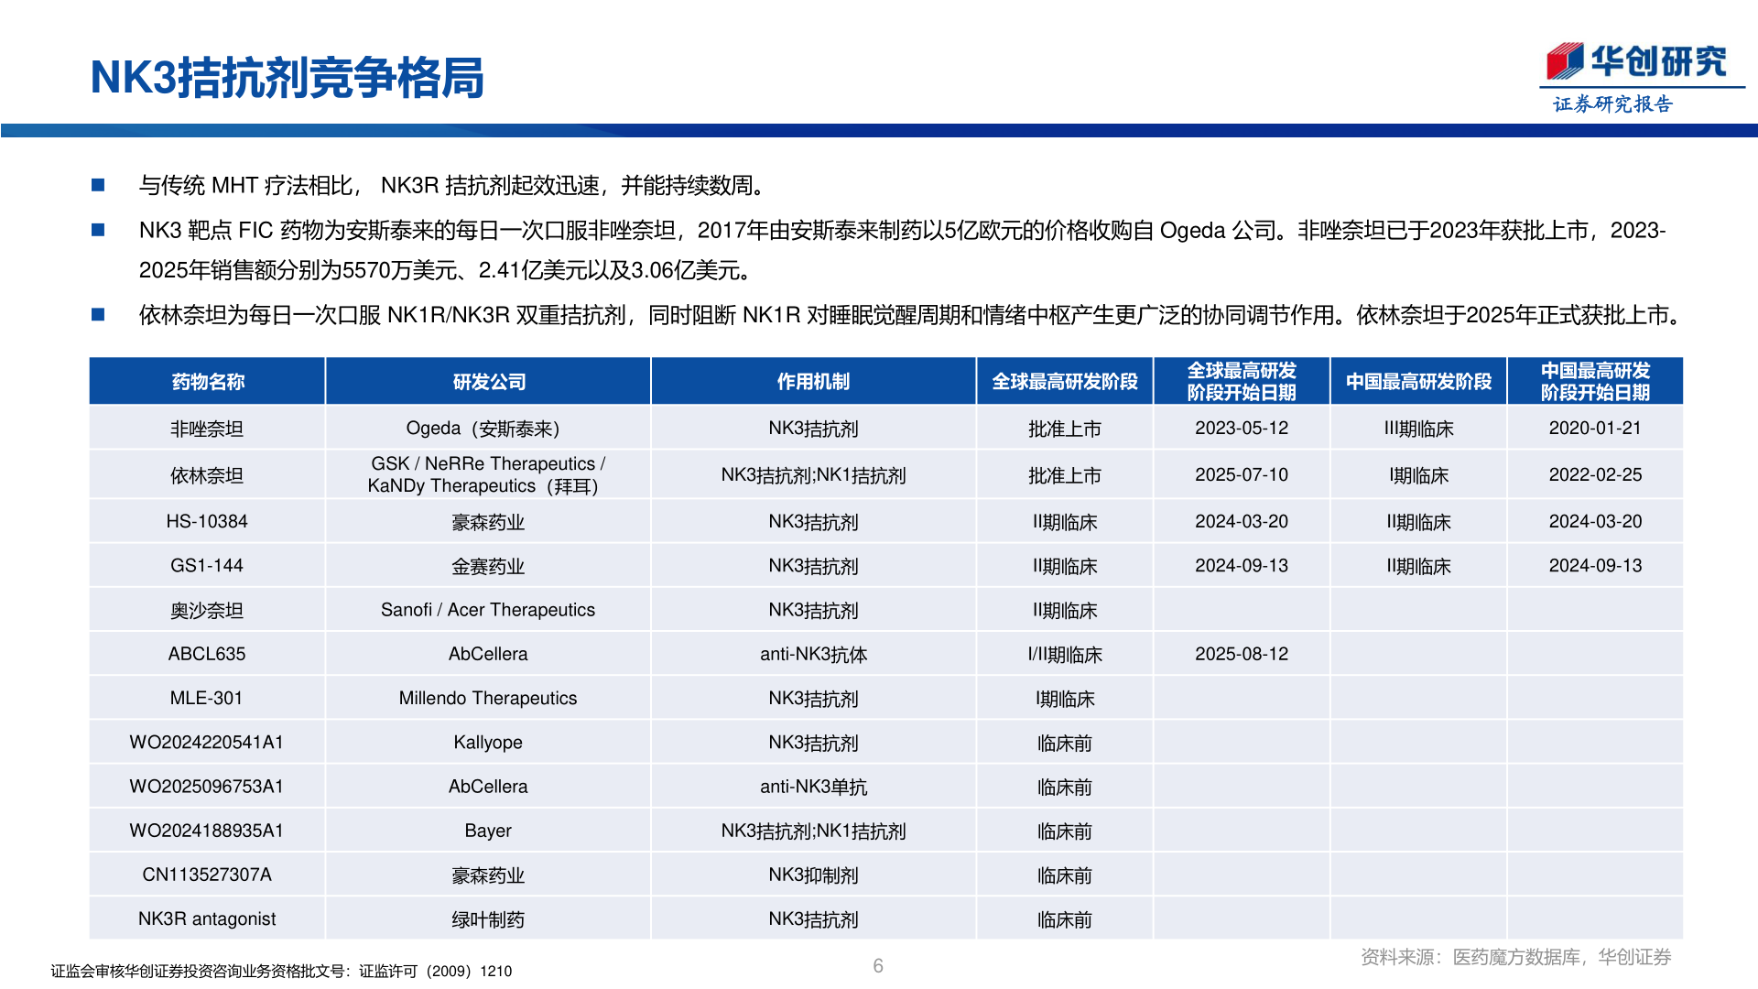This screenshot has height=989, width=1758.
Task: Click the 研发公司 column header
Action: [489, 382]
